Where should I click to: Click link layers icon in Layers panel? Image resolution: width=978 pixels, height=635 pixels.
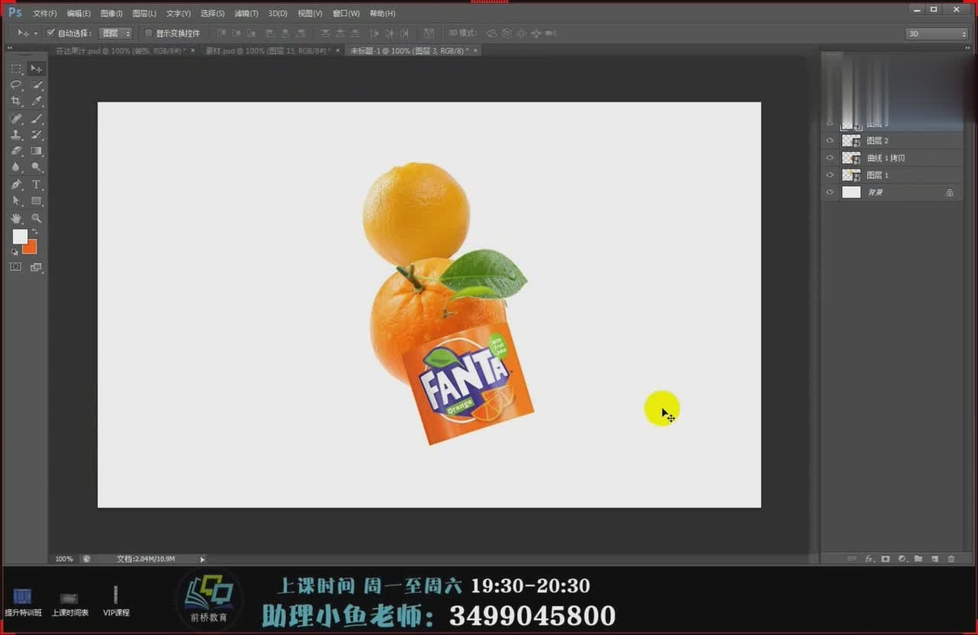pos(852,559)
